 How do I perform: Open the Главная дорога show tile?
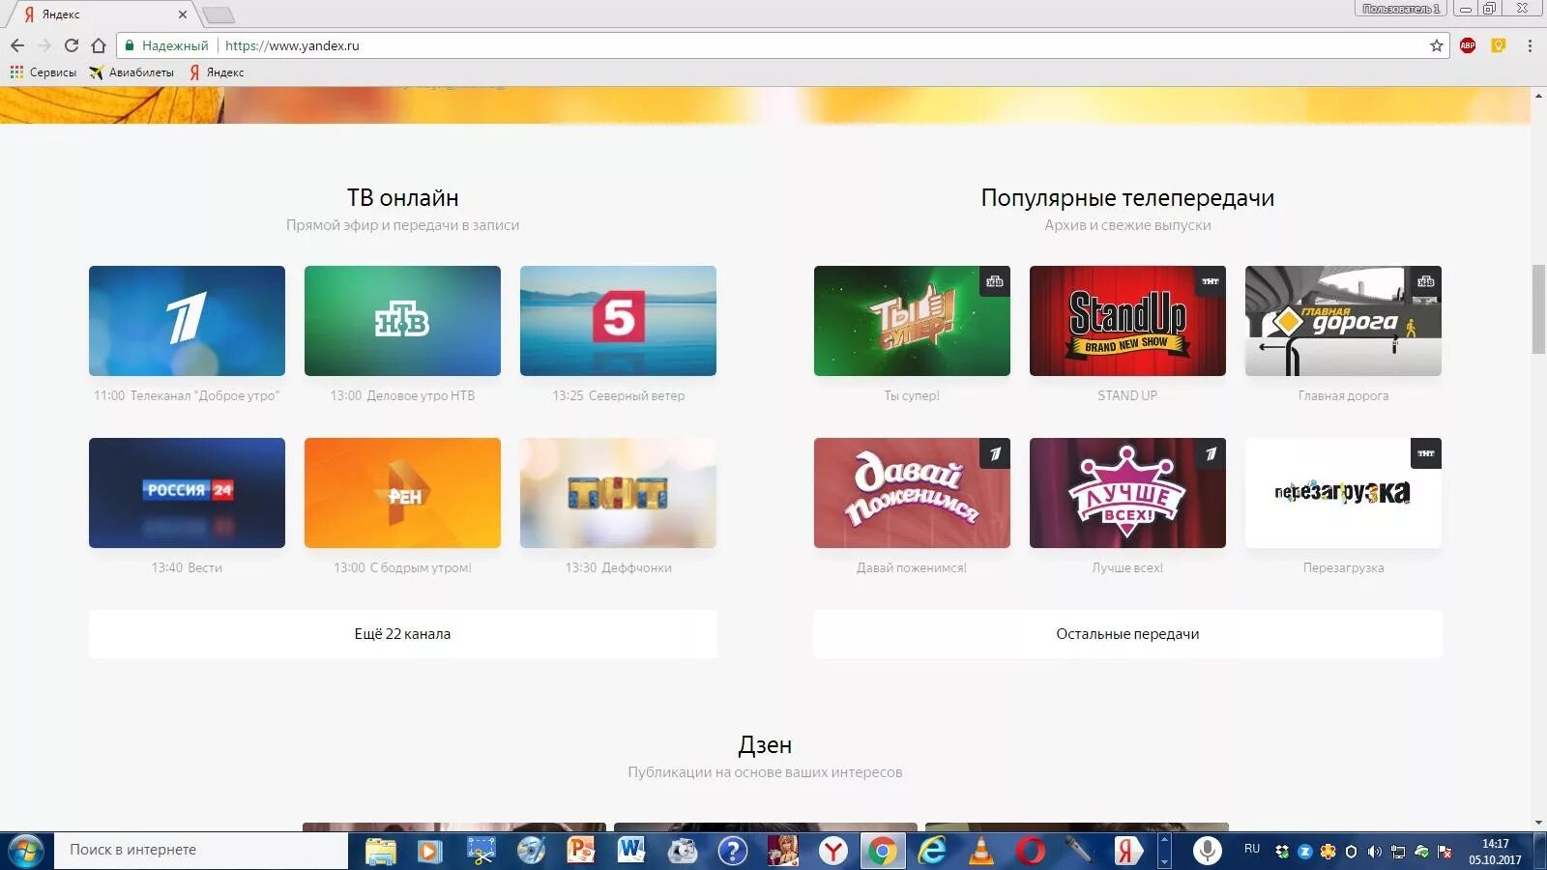pyautogui.click(x=1343, y=321)
